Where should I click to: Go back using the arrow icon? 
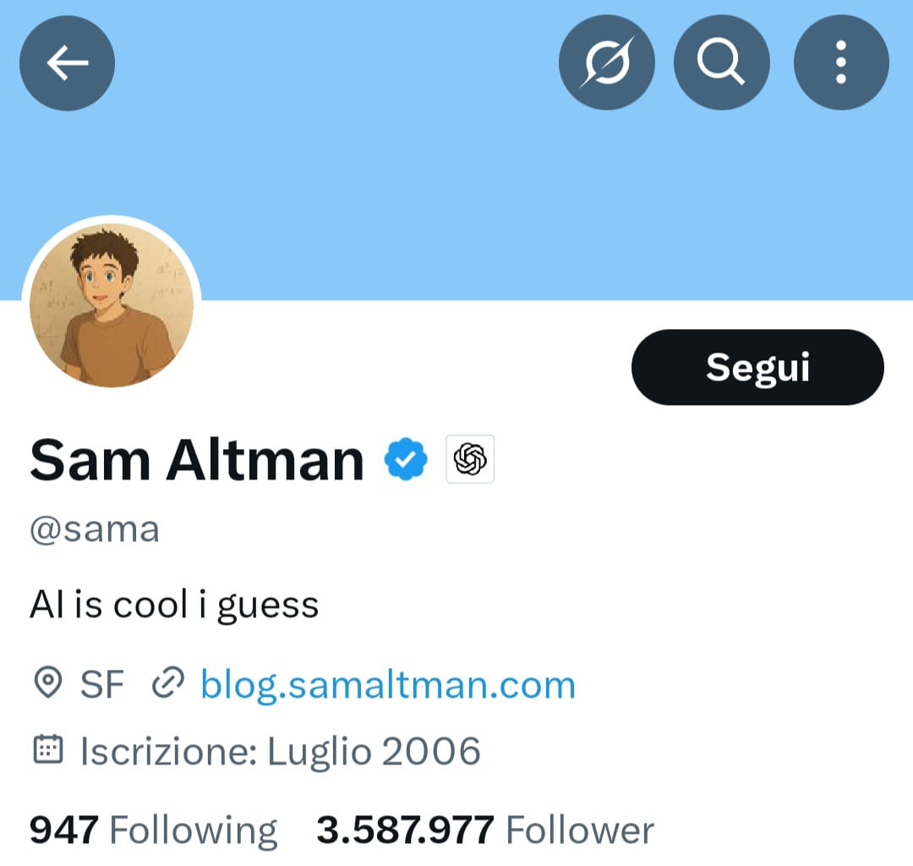click(x=67, y=63)
